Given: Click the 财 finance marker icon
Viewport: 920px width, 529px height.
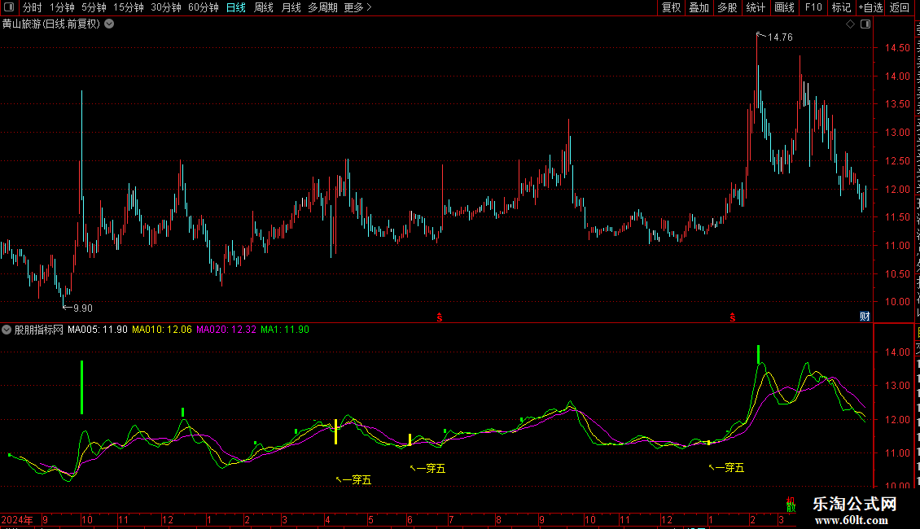Looking at the screenshot, I should click(x=865, y=316).
